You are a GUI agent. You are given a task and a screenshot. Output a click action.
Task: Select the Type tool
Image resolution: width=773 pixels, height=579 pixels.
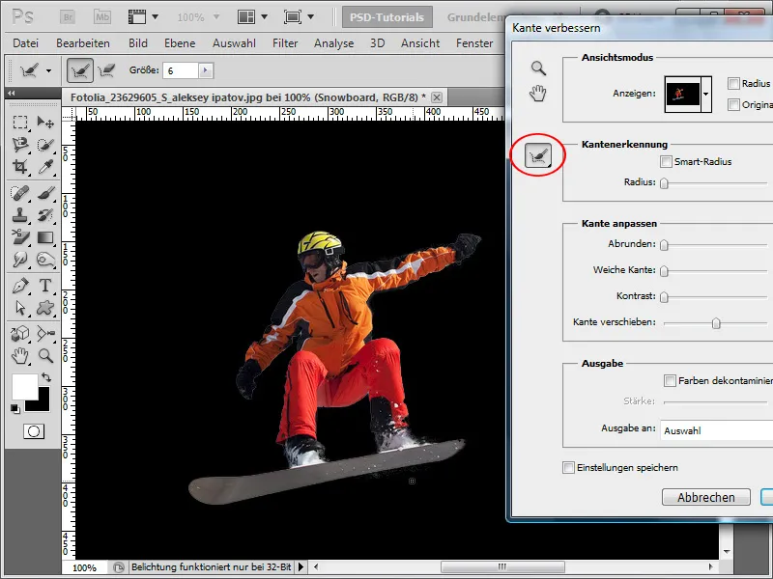[45, 285]
